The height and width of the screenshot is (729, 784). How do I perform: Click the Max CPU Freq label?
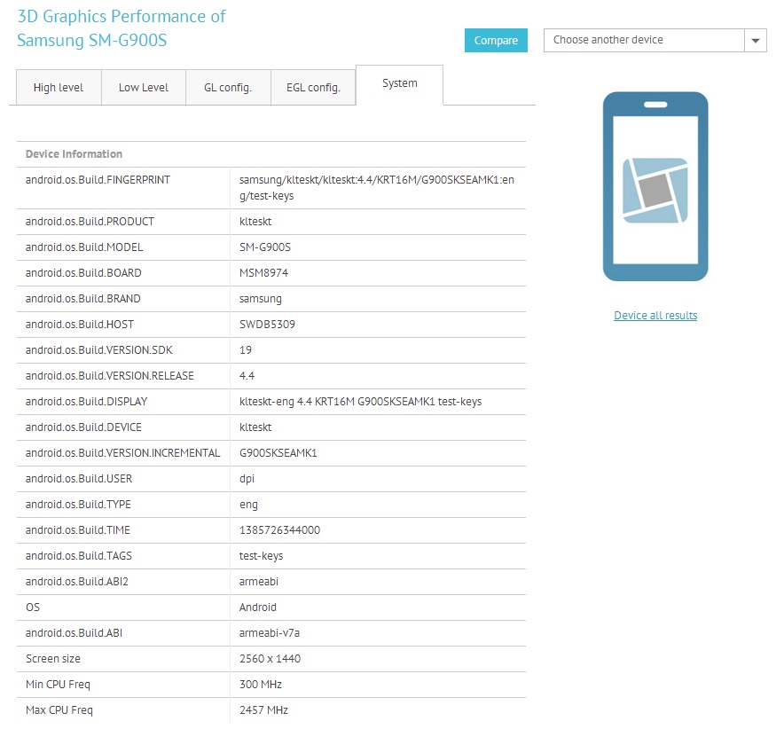59,711
